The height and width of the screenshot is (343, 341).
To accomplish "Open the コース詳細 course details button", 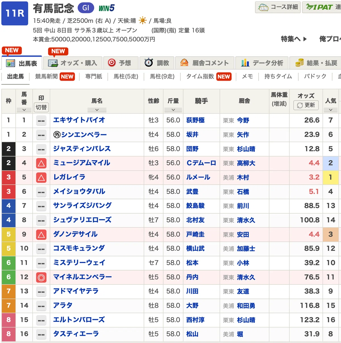I will pyautogui.click(x=278, y=7).
